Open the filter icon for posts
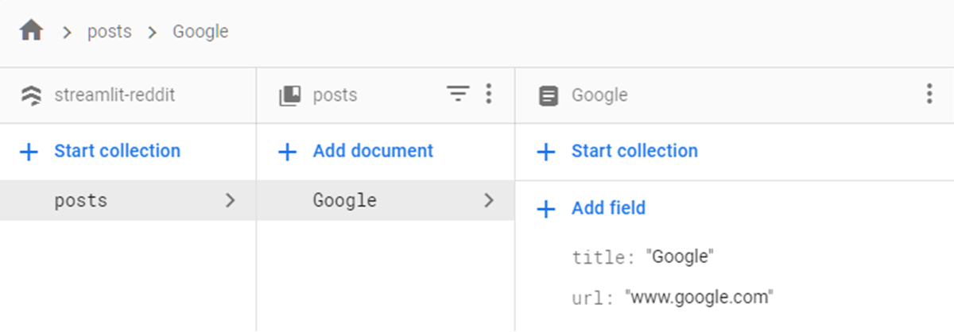This screenshot has width=954, height=332. [x=458, y=95]
